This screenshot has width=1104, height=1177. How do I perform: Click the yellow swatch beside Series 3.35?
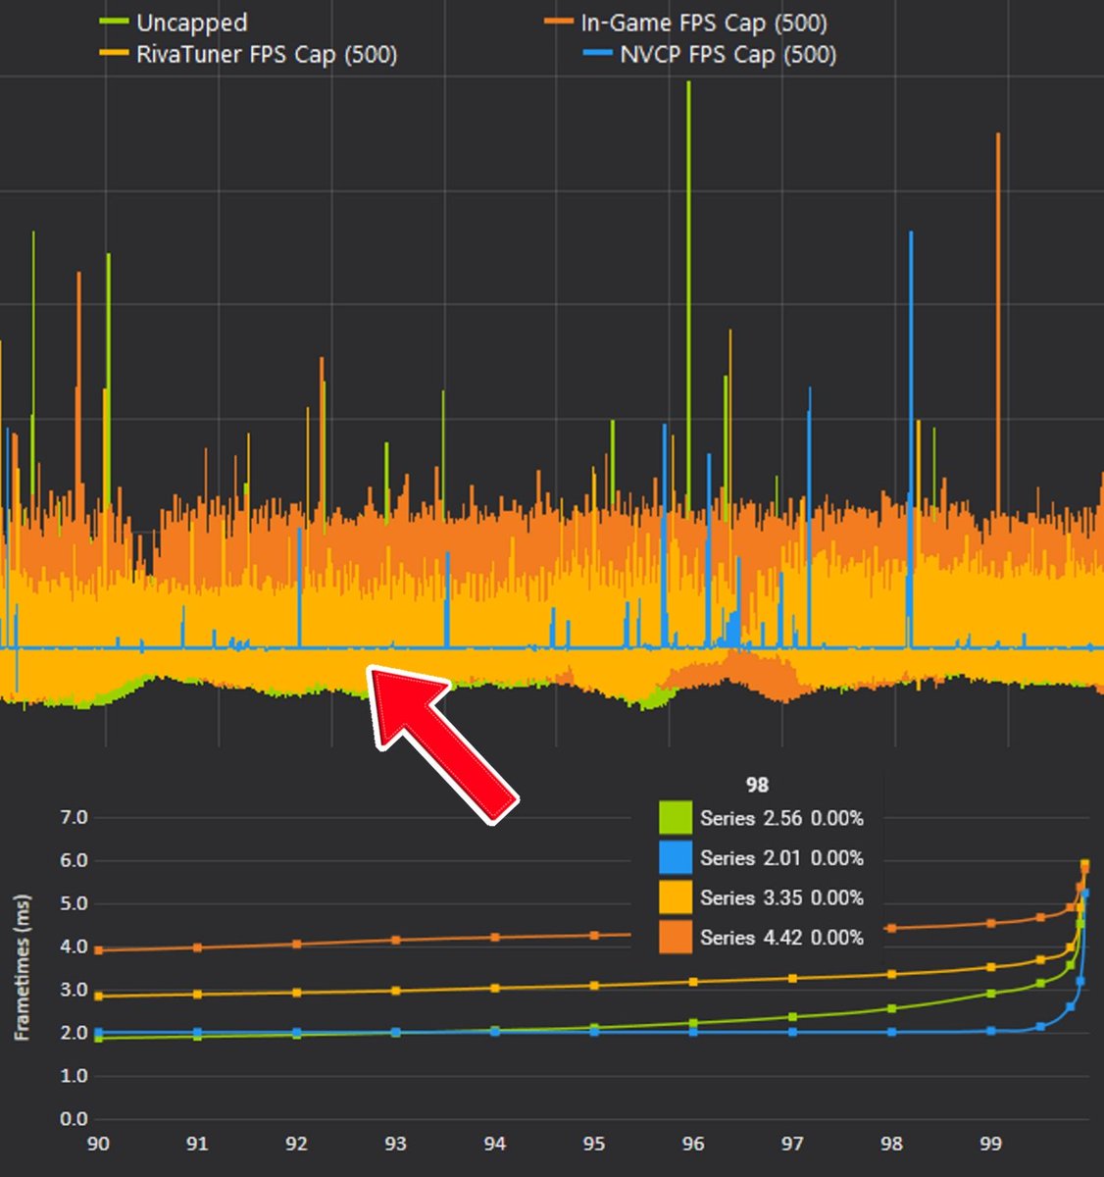(676, 897)
